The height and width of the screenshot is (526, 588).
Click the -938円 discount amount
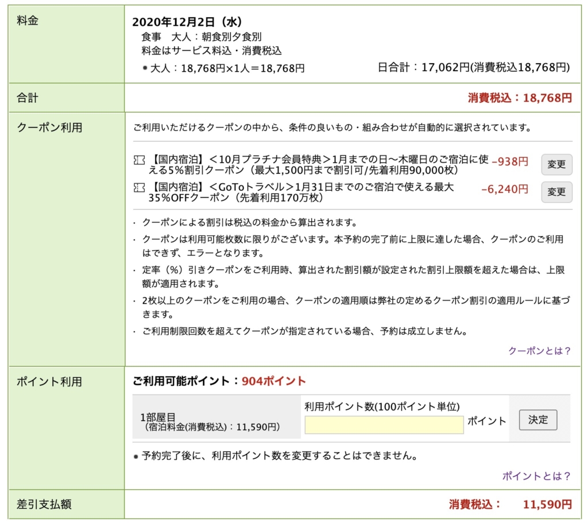click(510, 162)
